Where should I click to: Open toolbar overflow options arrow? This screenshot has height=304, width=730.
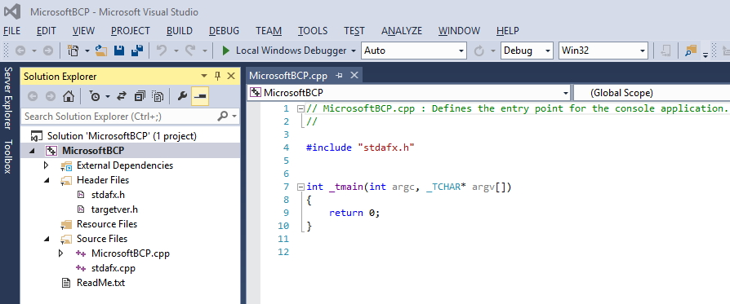tap(706, 55)
